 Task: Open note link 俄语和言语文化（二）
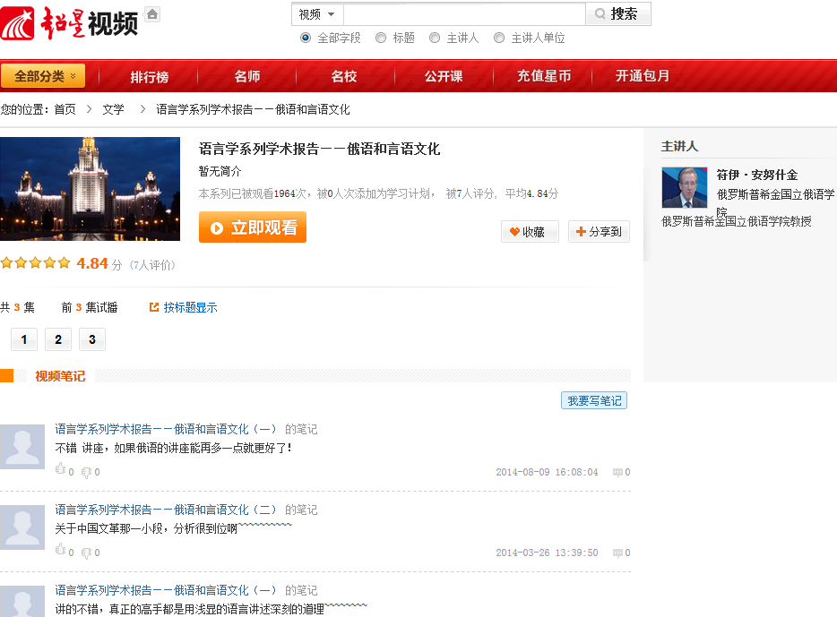[166, 510]
